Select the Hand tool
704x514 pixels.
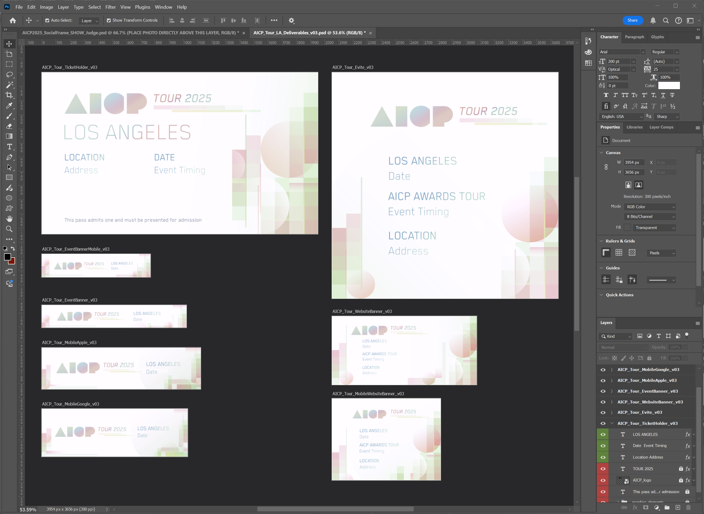[x=9, y=218]
